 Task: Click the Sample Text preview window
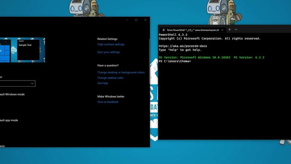[x=28, y=49]
